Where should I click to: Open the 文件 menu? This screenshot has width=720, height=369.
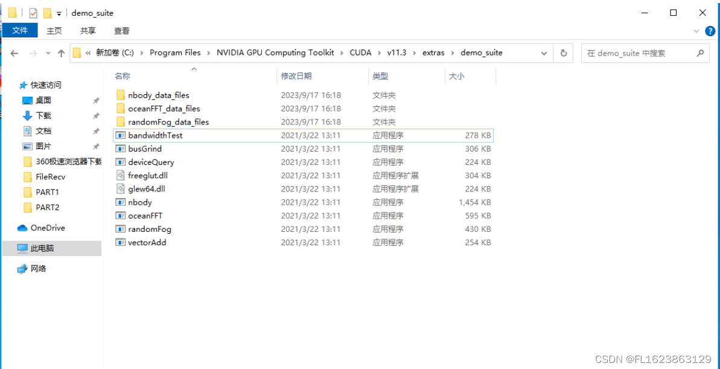[20, 30]
